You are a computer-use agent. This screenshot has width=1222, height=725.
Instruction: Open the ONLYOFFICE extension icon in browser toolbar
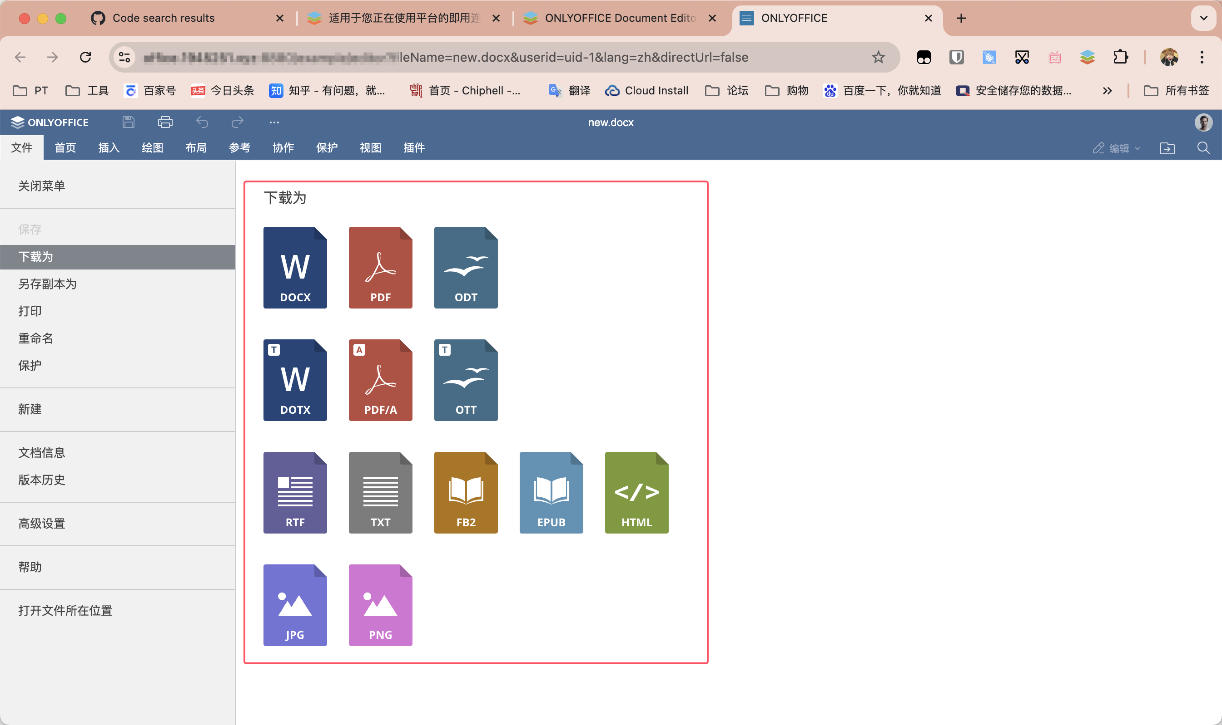1087,57
